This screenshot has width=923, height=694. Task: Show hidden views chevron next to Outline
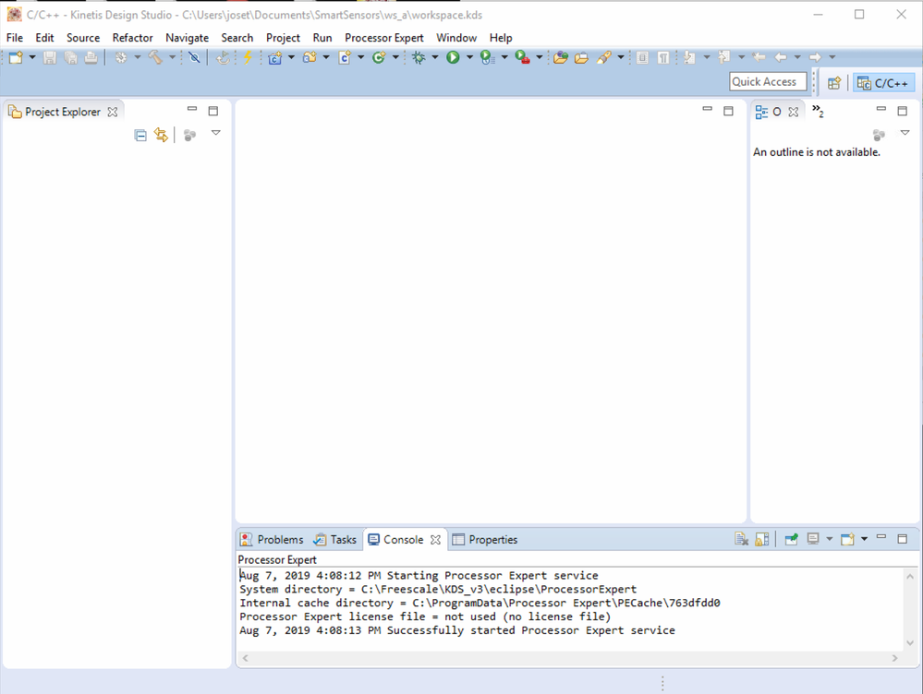click(x=818, y=111)
